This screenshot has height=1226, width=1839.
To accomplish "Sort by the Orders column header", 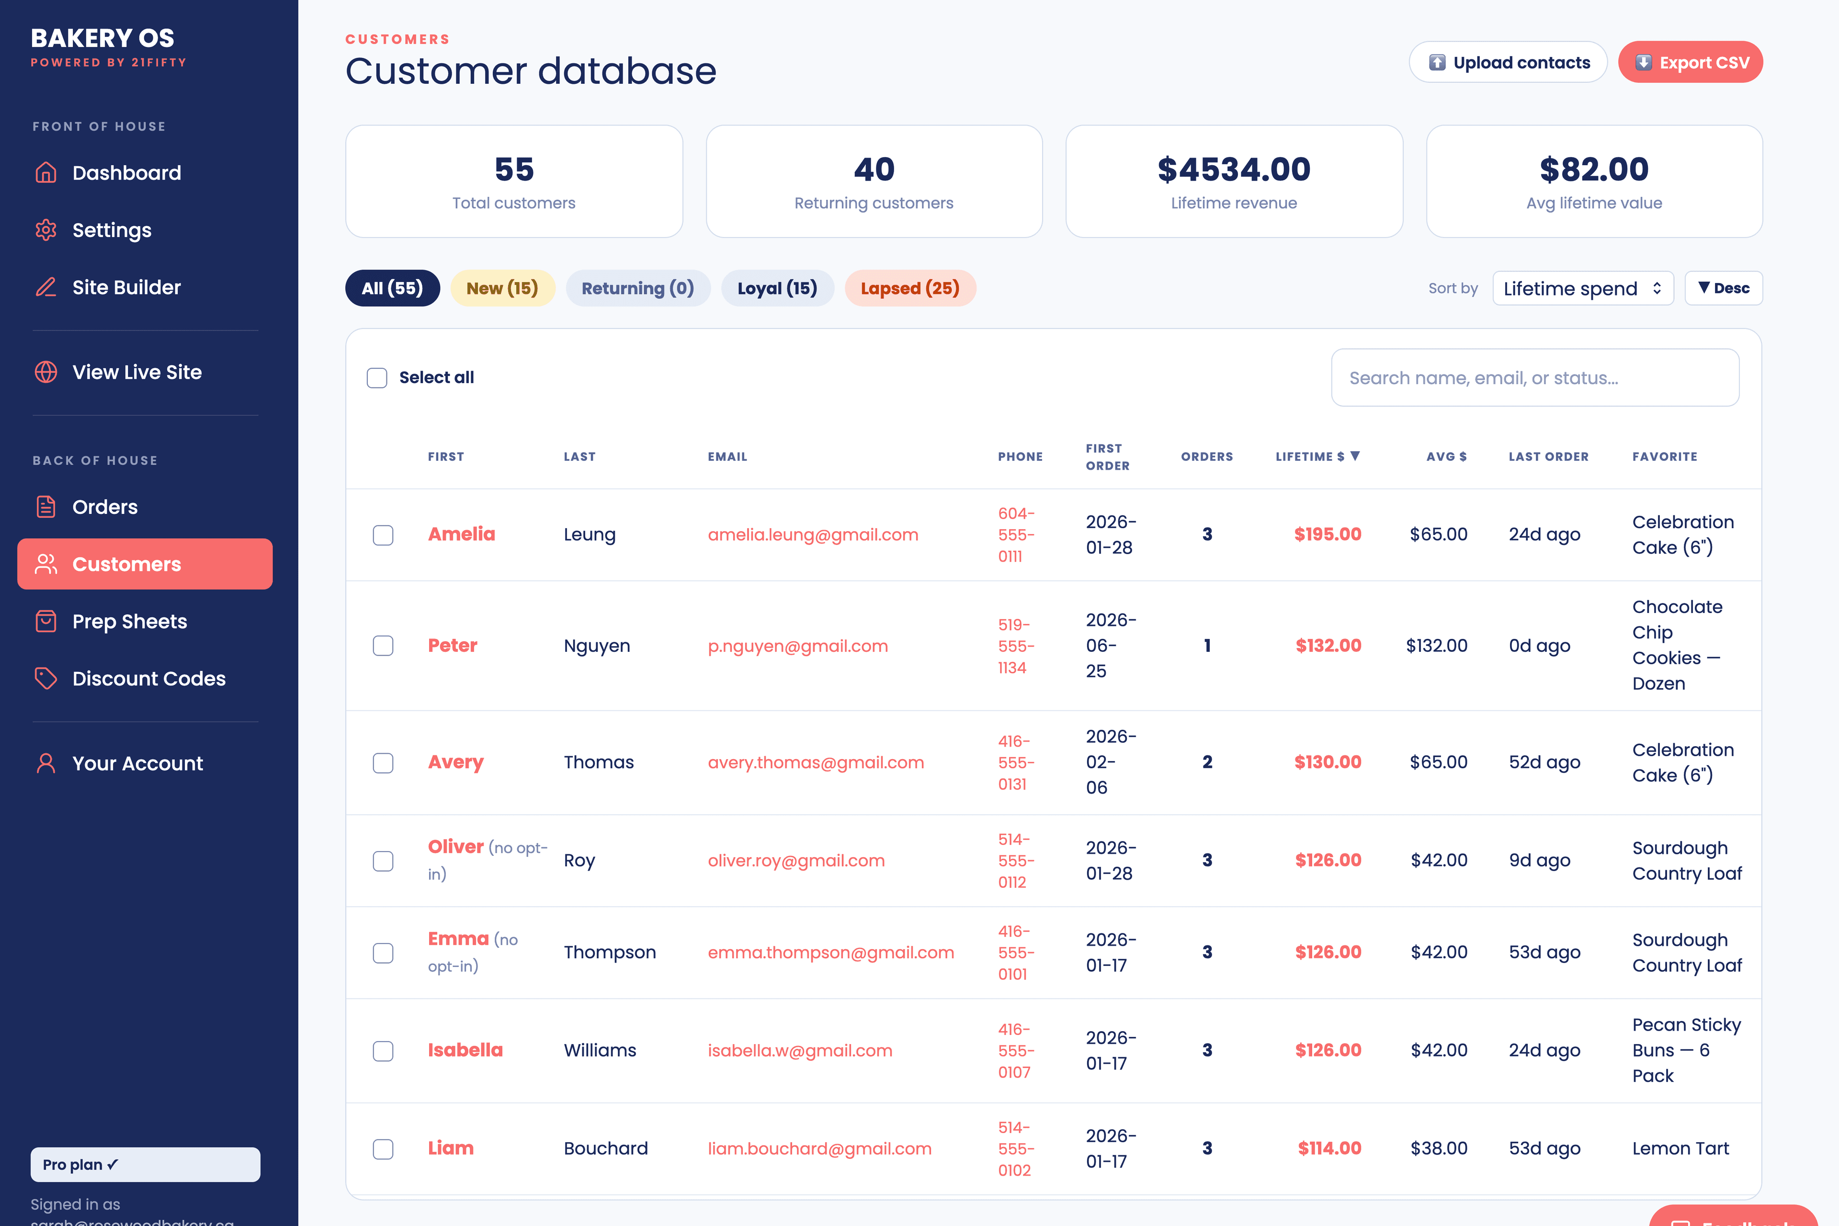I will coord(1207,456).
